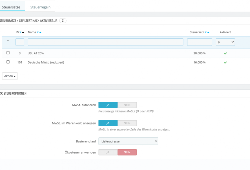Click the Steueroptionen gears icon

[1, 93]
